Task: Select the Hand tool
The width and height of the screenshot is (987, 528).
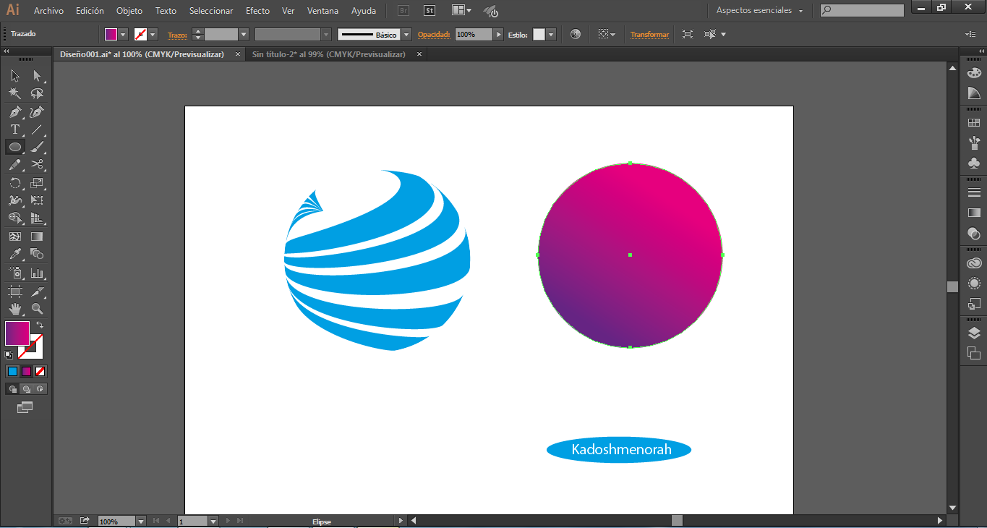Action: 15,309
